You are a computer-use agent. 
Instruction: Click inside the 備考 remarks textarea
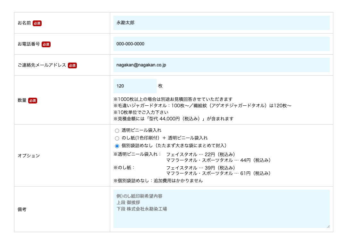(221, 214)
